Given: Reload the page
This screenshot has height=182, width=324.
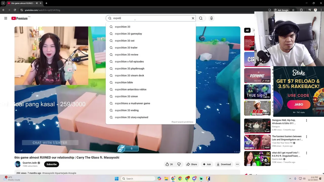Looking at the screenshot, I should tap(15, 10).
